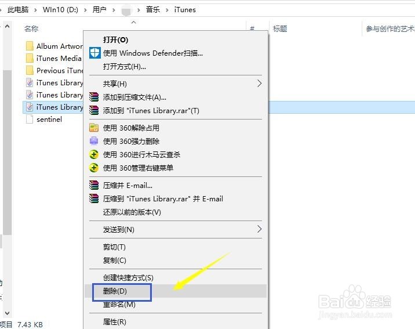The height and width of the screenshot is (329, 415).
Task: Click iTunes in the breadcrumb path
Action: (185, 10)
